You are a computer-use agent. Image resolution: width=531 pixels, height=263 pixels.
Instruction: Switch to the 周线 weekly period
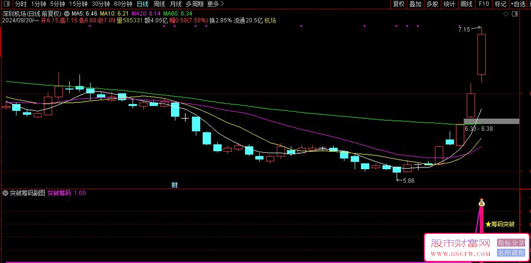(x=159, y=4)
